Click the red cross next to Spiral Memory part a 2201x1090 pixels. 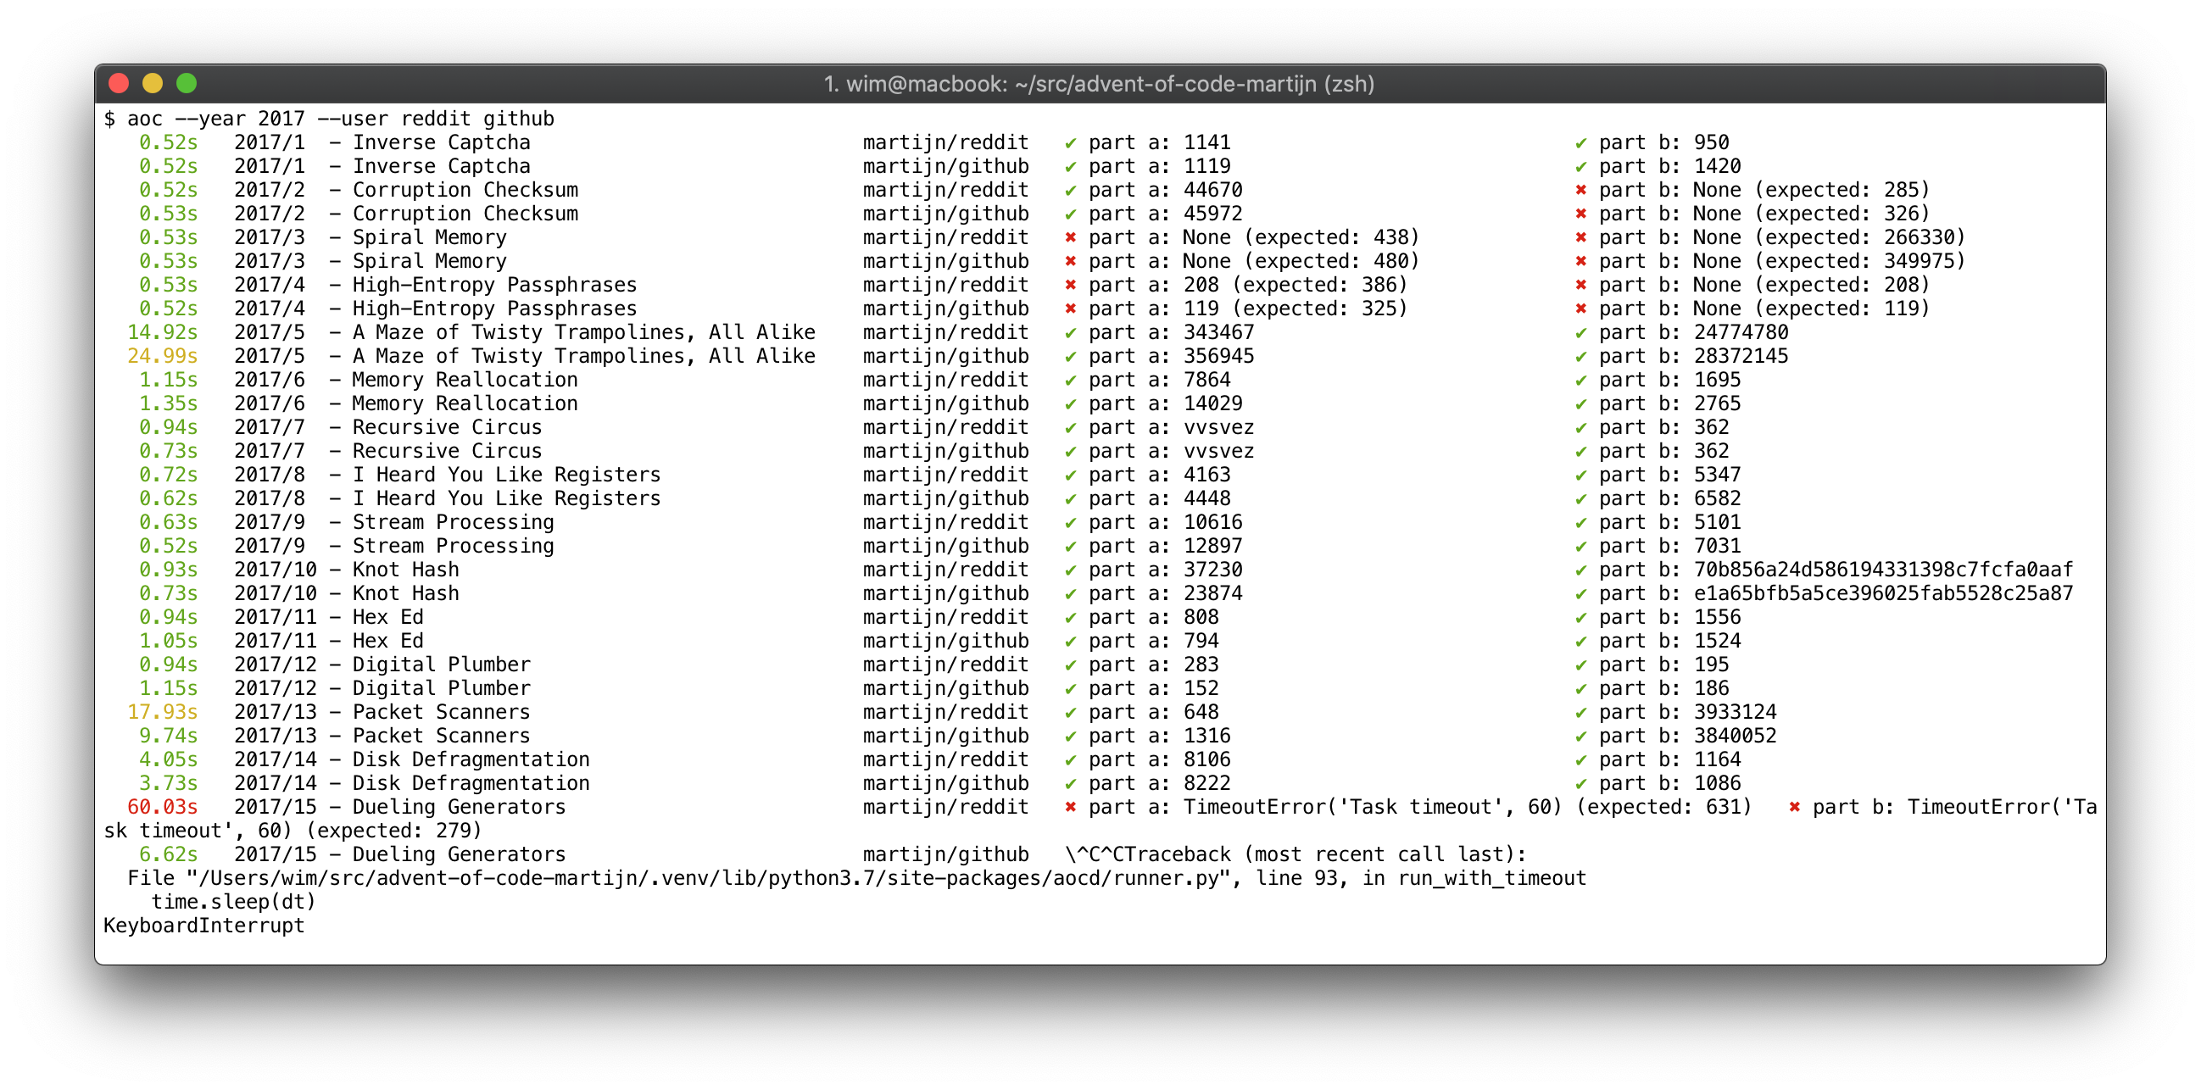coord(1071,237)
